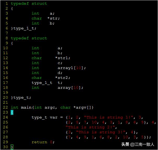Click number 10 in line 28 initializer
Image resolution: width=158 pixels, height=150 pixels.
click(x=125, y=137)
